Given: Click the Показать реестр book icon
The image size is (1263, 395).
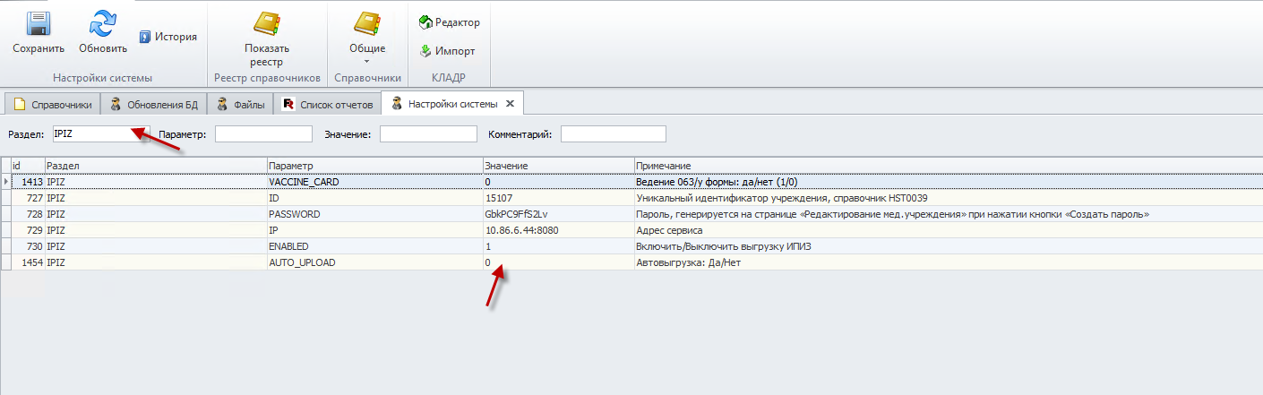Looking at the screenshot, I should tap(266, 24).
